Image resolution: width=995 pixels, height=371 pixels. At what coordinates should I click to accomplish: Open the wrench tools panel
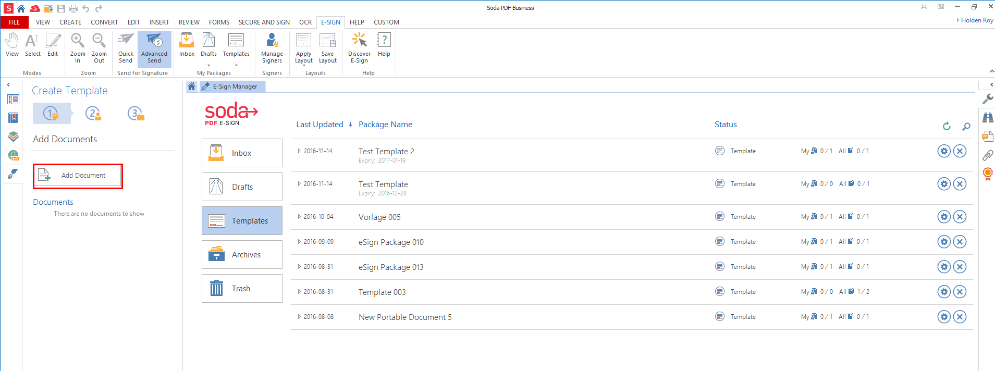click(x=987, y=98)
